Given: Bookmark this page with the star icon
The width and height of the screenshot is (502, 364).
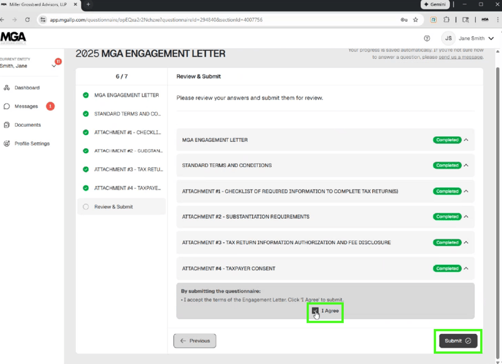Looking at the screenshot, I should coord(415,20).
